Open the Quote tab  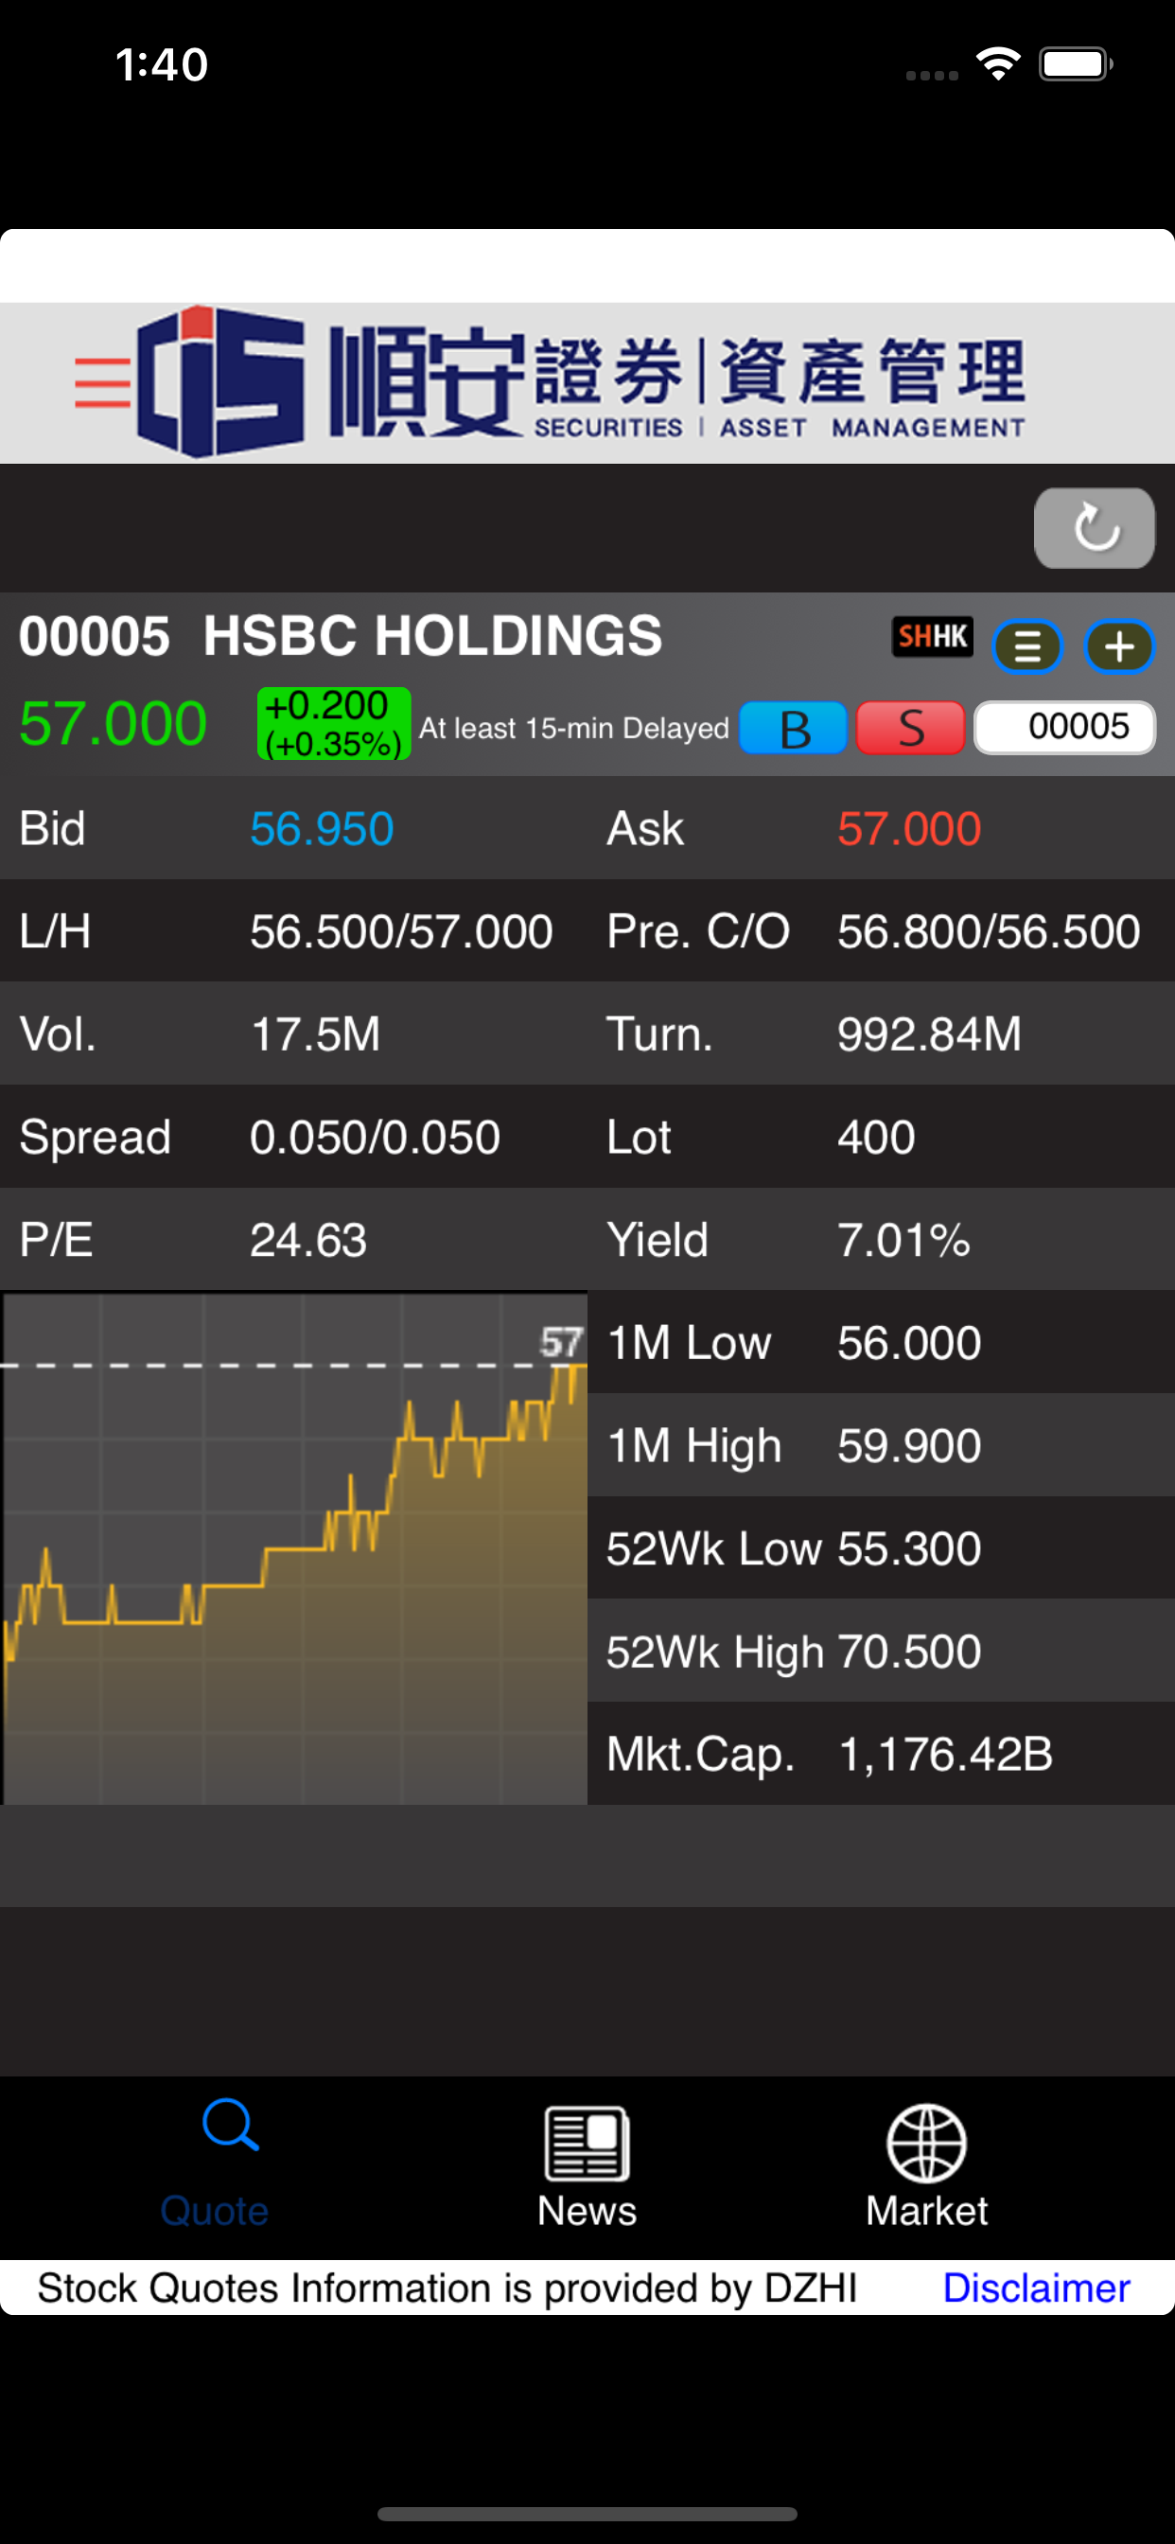(x=216, y=2165)
